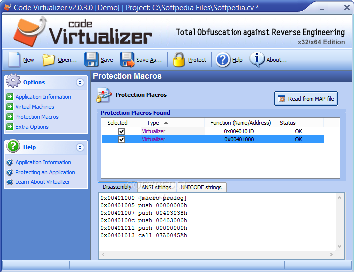Image resolution: width=354 pixels, height=272 pixels.
Task: Click green arrow icon beside Extra Options
Action: point(10,127)
